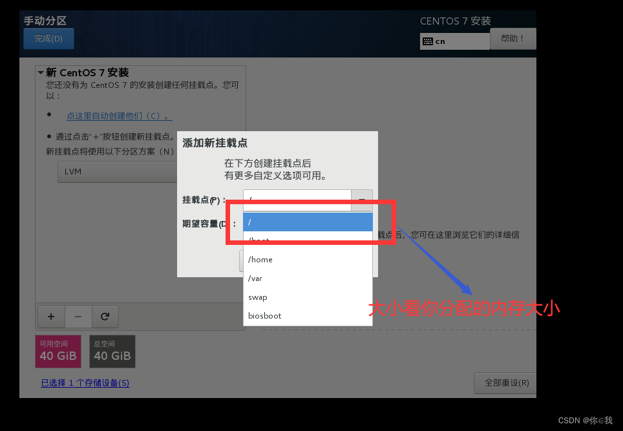Click the reload storage configuration icon
Image resolution: width=623 pixels, height=431 pixels.
[x=105, y=317]
